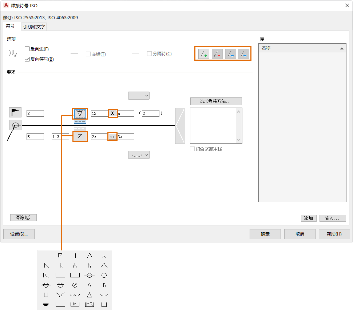Pick the Y-shaped V with root face symbol
353x313 pixels.
(x=104, y=256)
